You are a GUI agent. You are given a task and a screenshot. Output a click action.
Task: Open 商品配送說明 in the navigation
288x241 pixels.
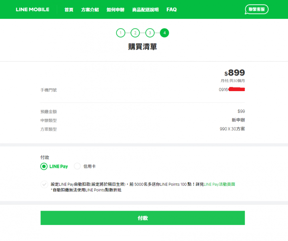click(146, 10)
